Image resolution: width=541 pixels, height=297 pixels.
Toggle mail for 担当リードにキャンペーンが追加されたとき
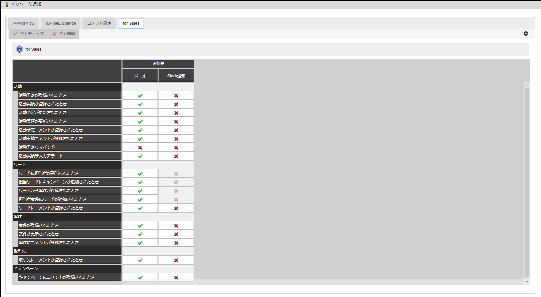pos(140,182)
